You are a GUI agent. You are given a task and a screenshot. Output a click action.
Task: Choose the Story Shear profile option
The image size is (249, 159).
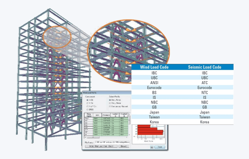pyautogui.click(x=110, y=103)
